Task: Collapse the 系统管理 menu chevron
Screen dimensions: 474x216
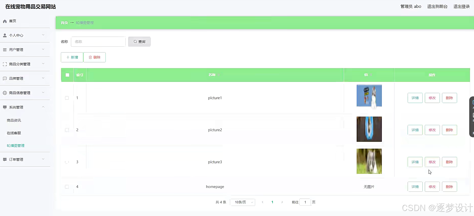Action: click(43, 107)
